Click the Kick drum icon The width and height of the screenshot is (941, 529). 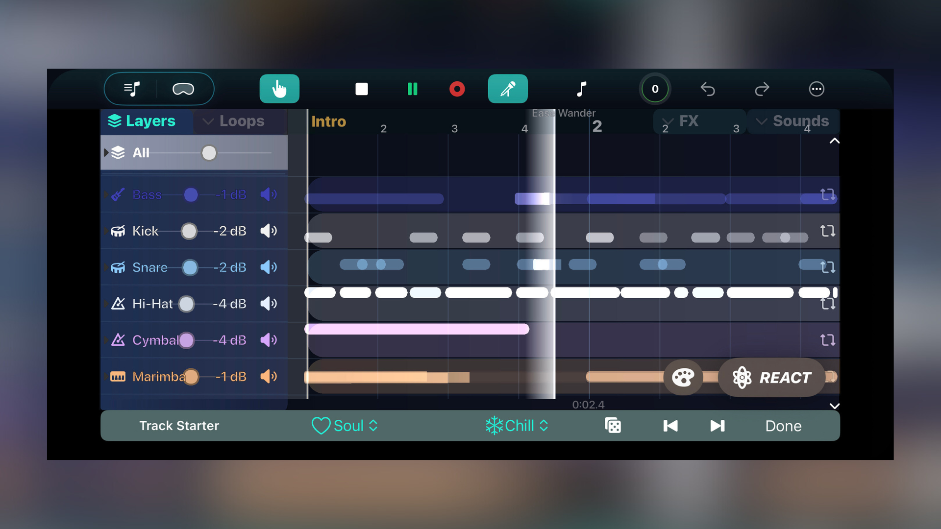pyautogui.click(x=118, y=231)
